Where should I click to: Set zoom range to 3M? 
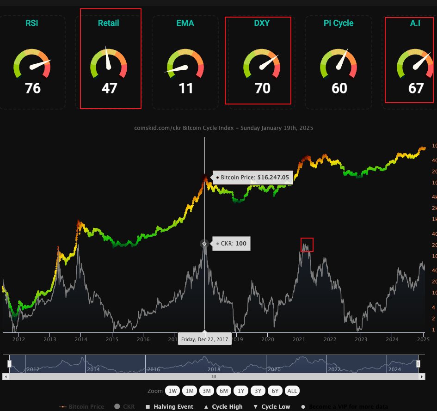click(207, 391)
